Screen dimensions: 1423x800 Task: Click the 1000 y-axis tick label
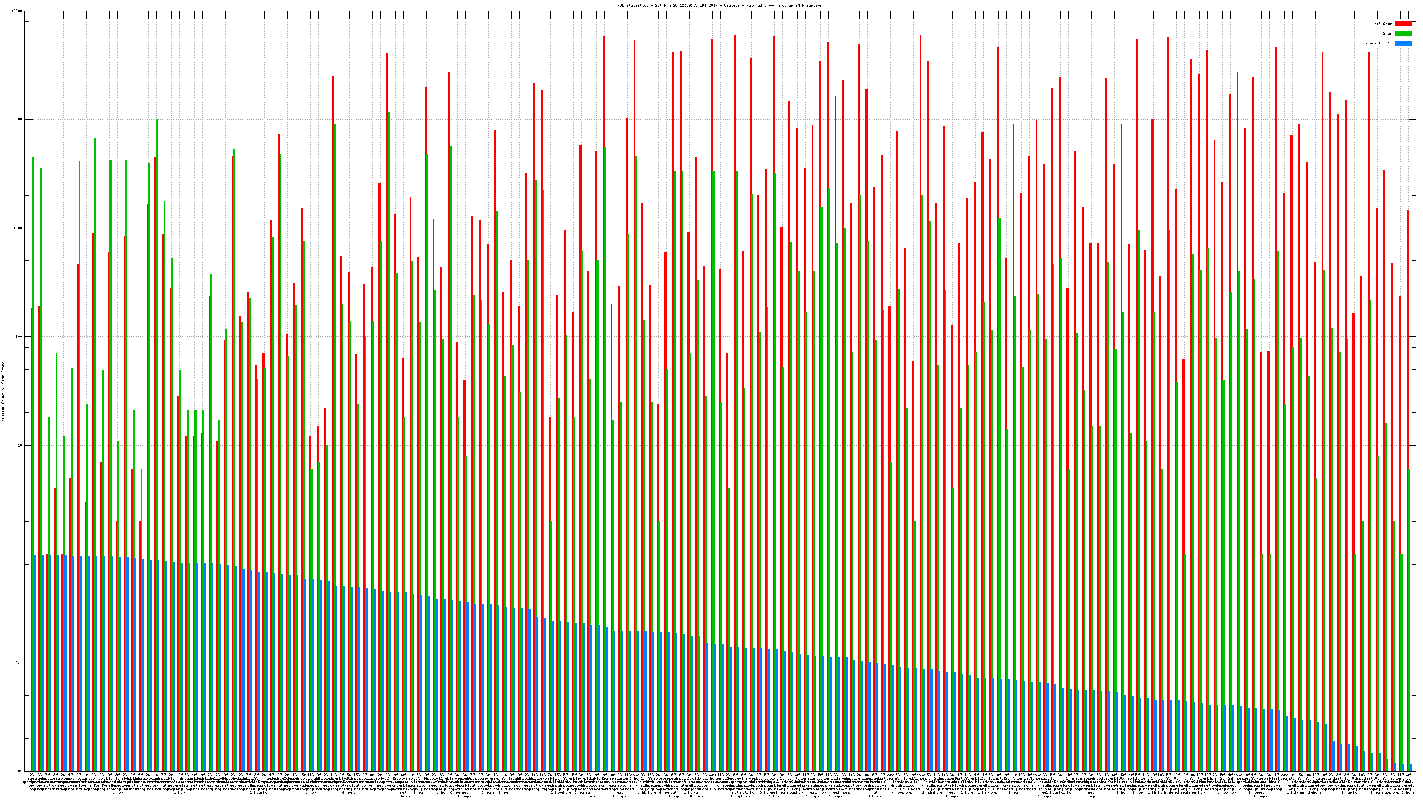pyautogui.click(x=19, y=228)
